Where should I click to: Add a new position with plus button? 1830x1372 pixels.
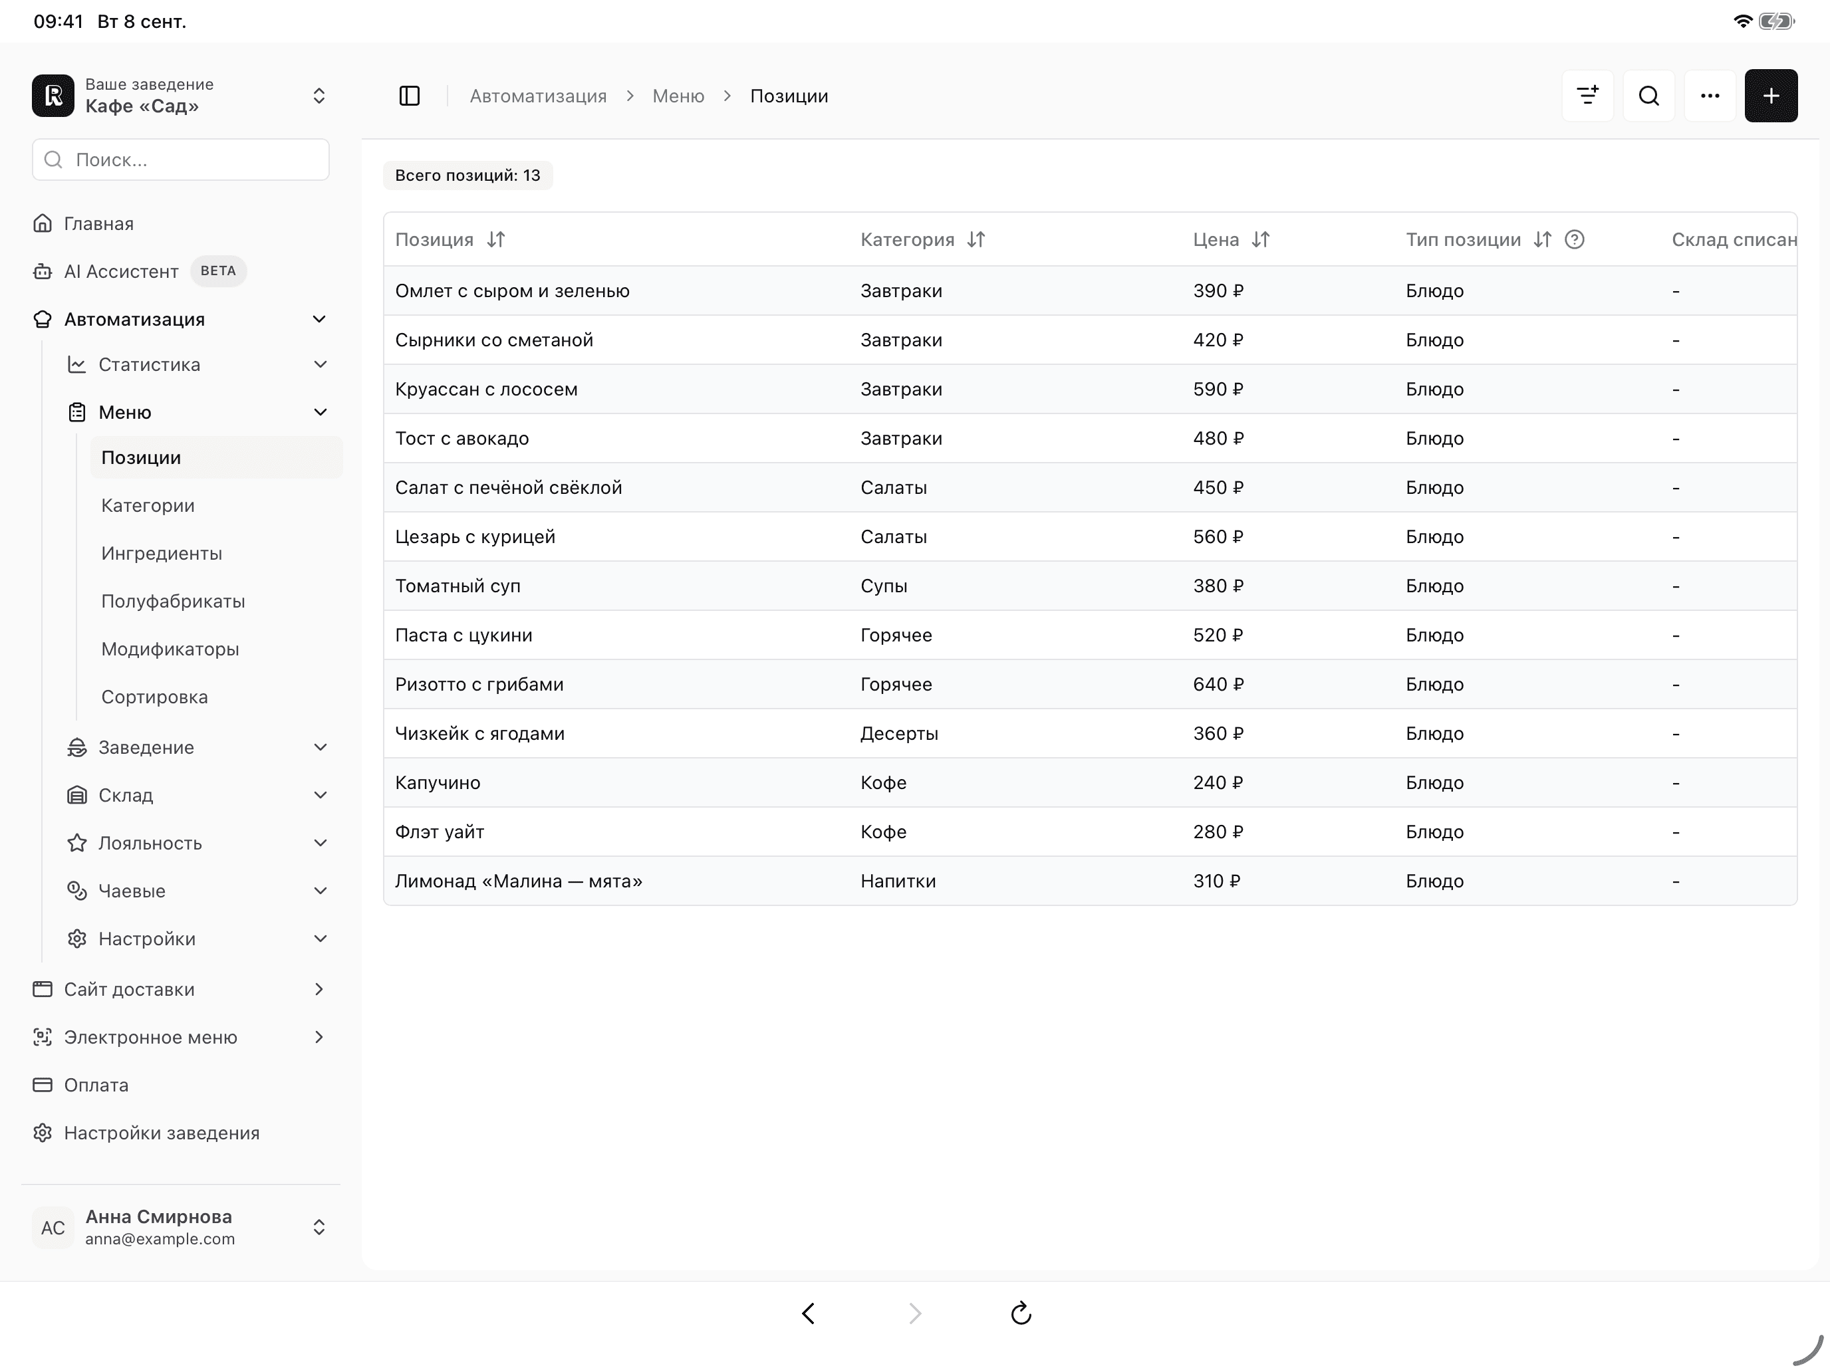pos(1771,96)
